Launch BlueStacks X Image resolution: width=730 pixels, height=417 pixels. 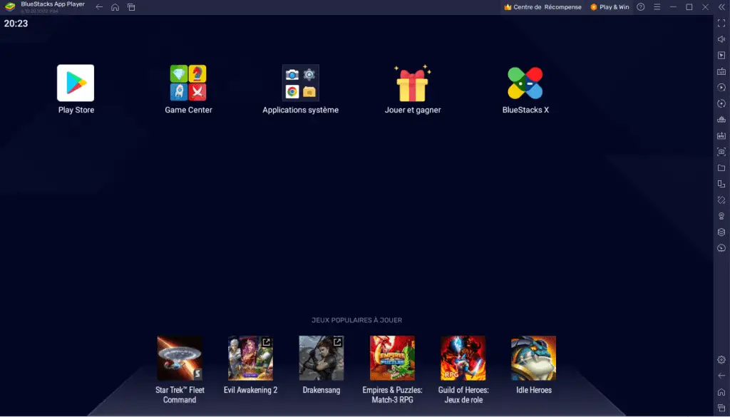(x=525, y=83)
